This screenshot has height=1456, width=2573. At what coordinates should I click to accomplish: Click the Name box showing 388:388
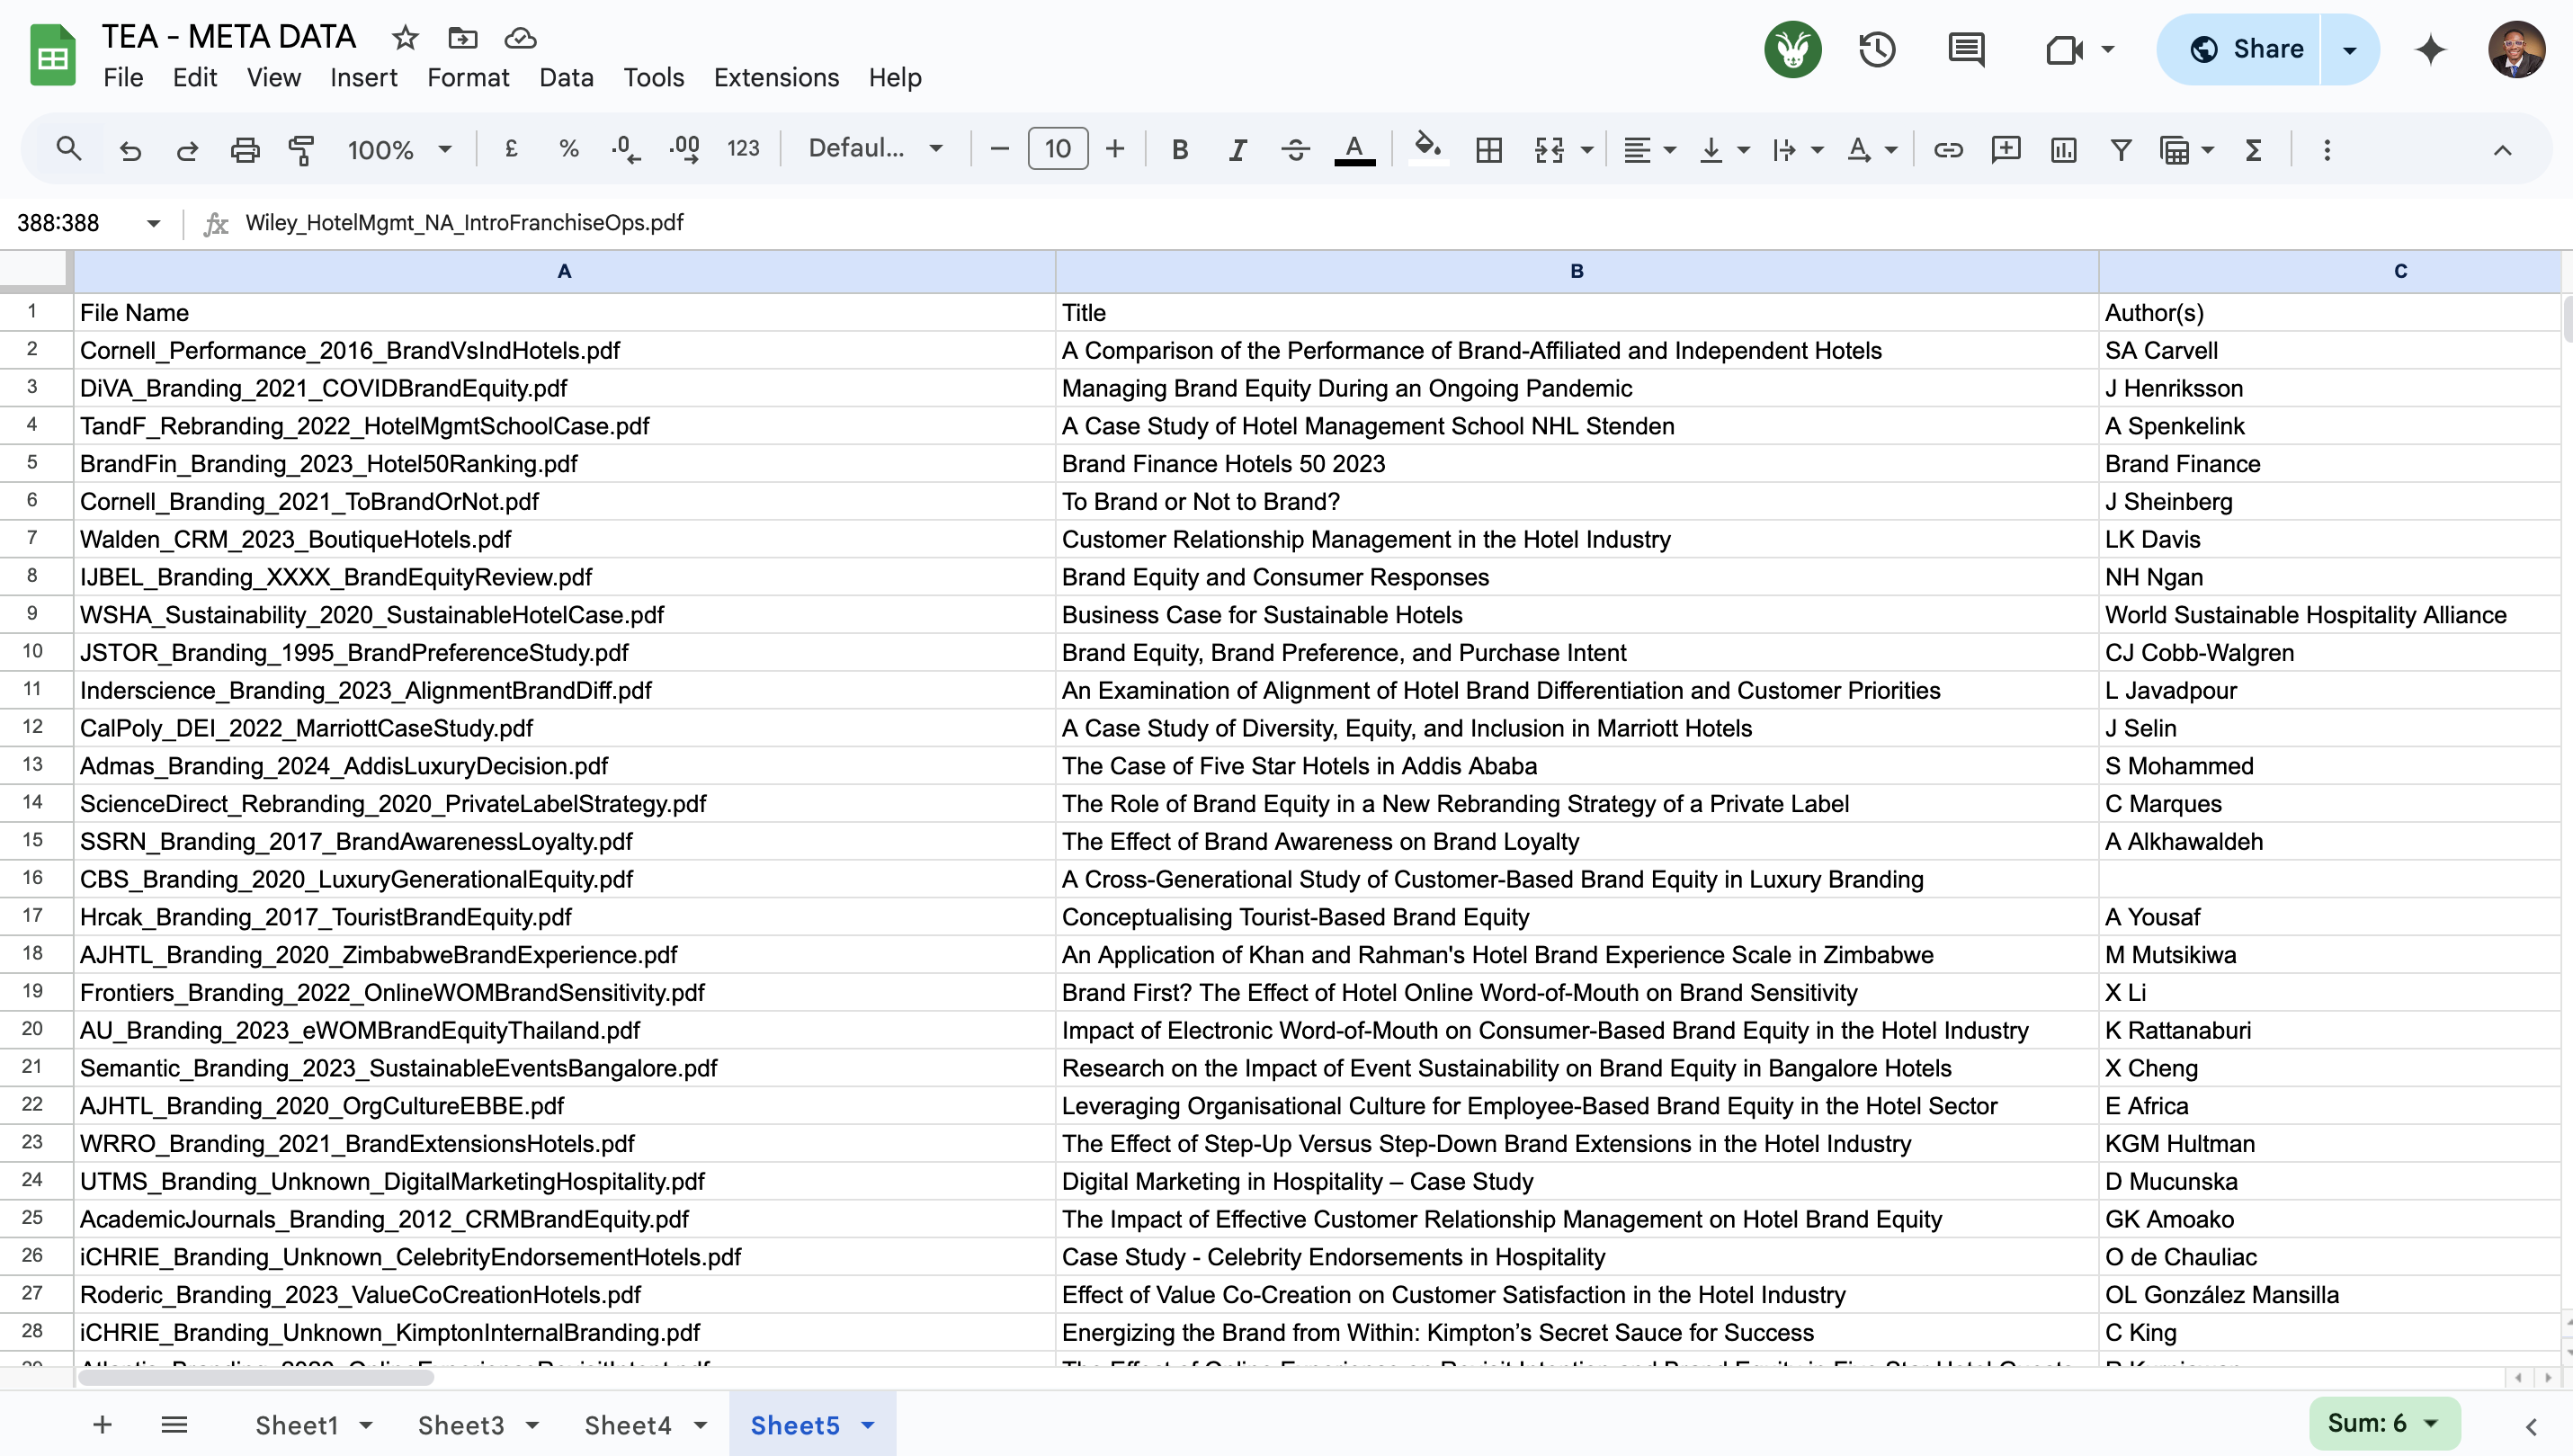[88, 222]
